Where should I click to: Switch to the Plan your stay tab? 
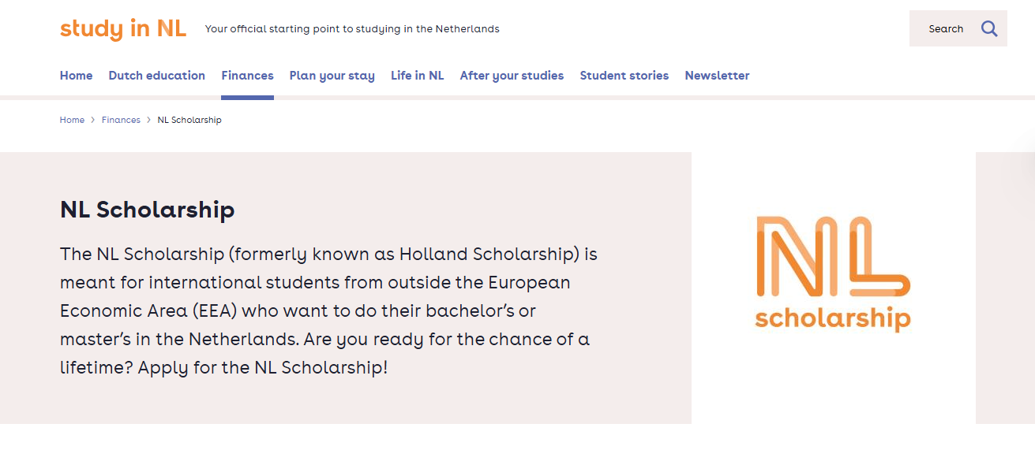click(332, 76)
